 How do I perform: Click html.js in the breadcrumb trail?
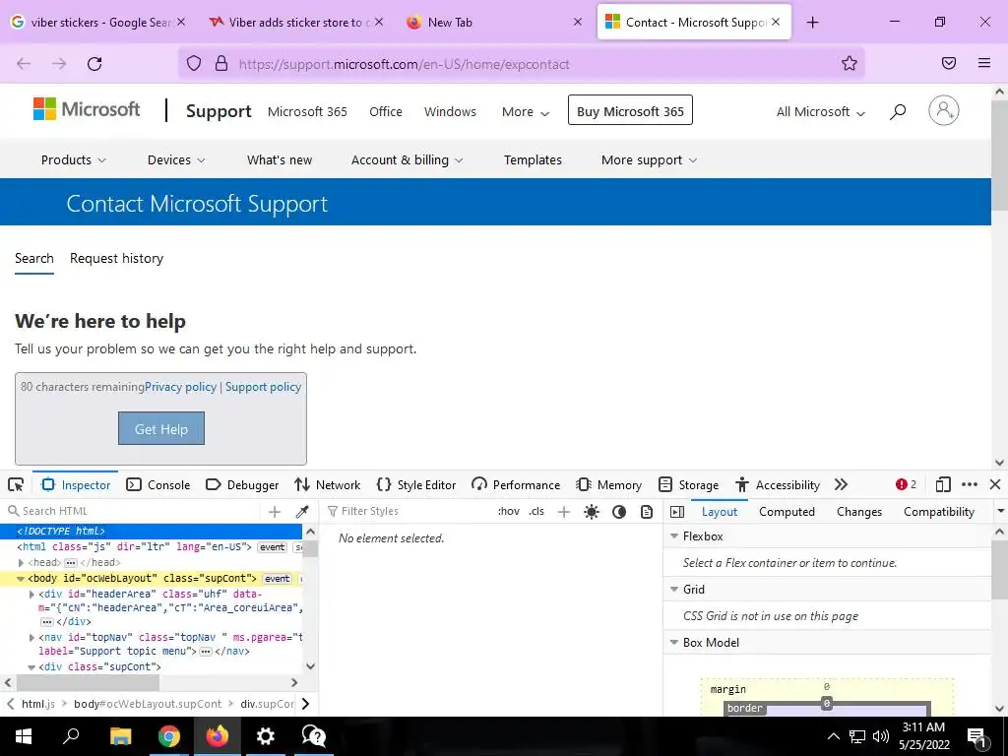tap(38, 704)
